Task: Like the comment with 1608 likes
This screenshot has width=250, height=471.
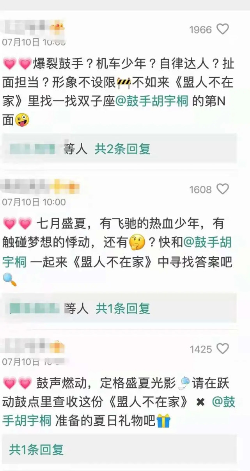Action: click(x=223, y=189)
